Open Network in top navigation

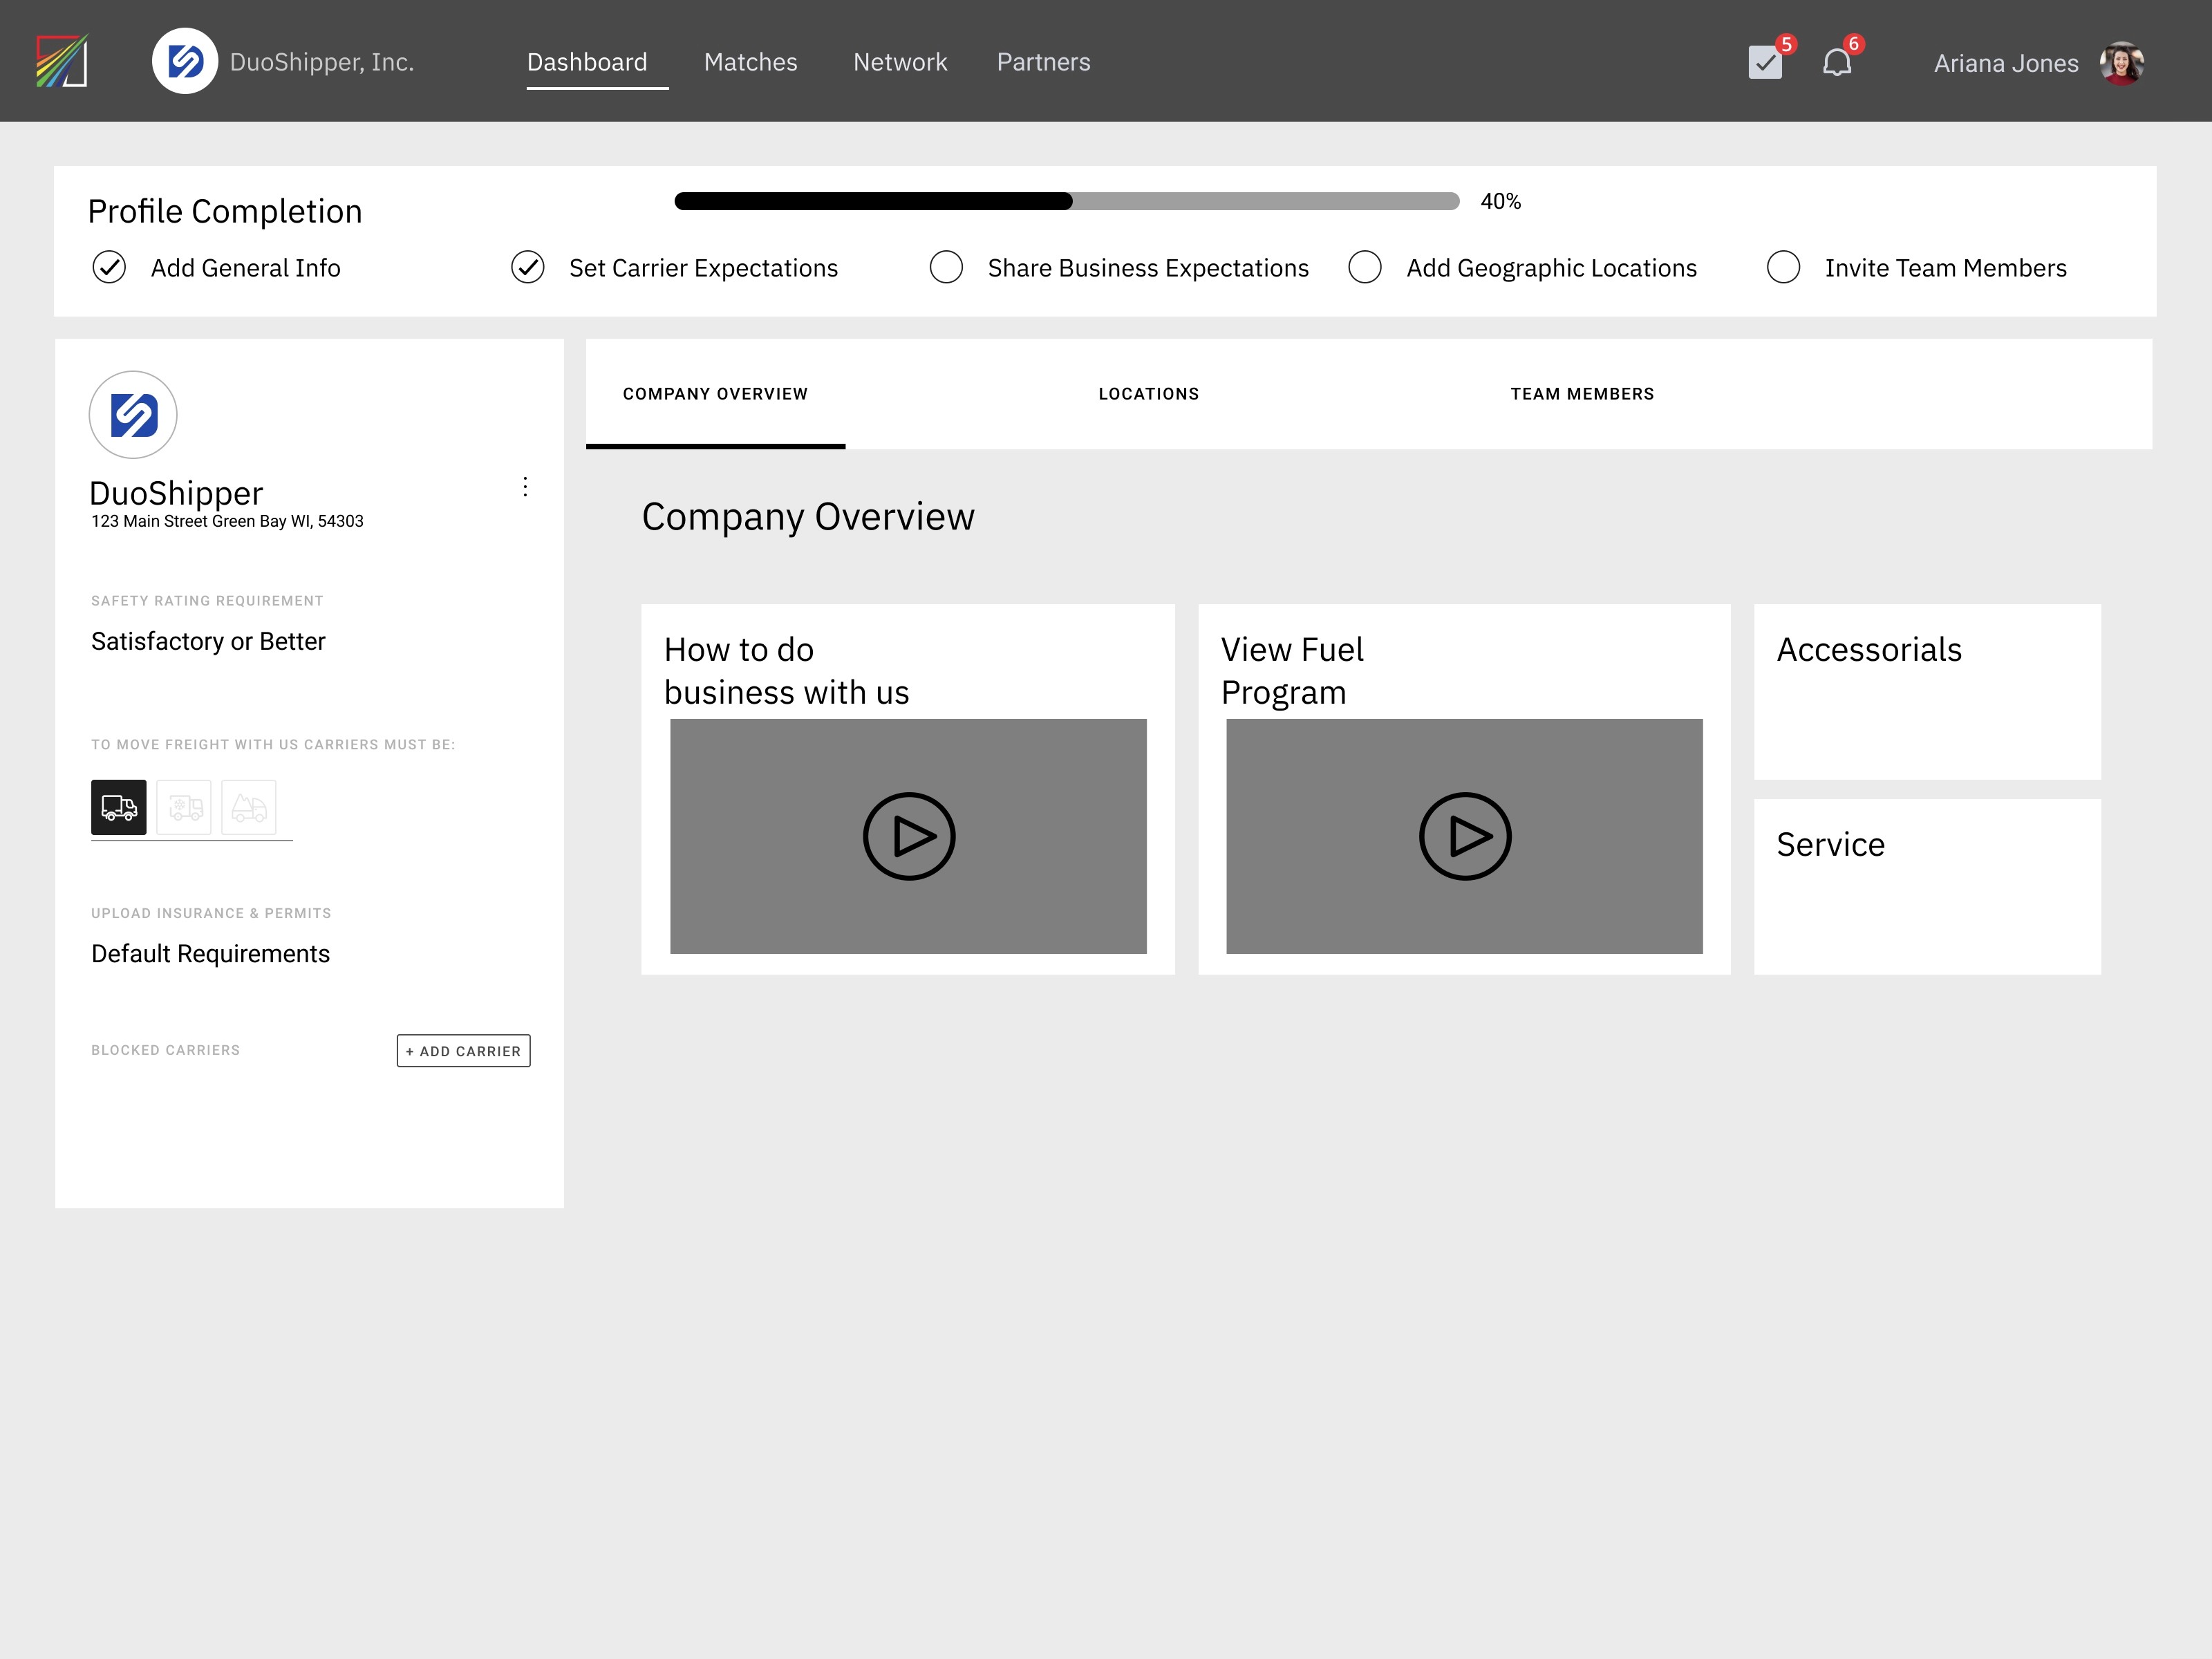900,62
